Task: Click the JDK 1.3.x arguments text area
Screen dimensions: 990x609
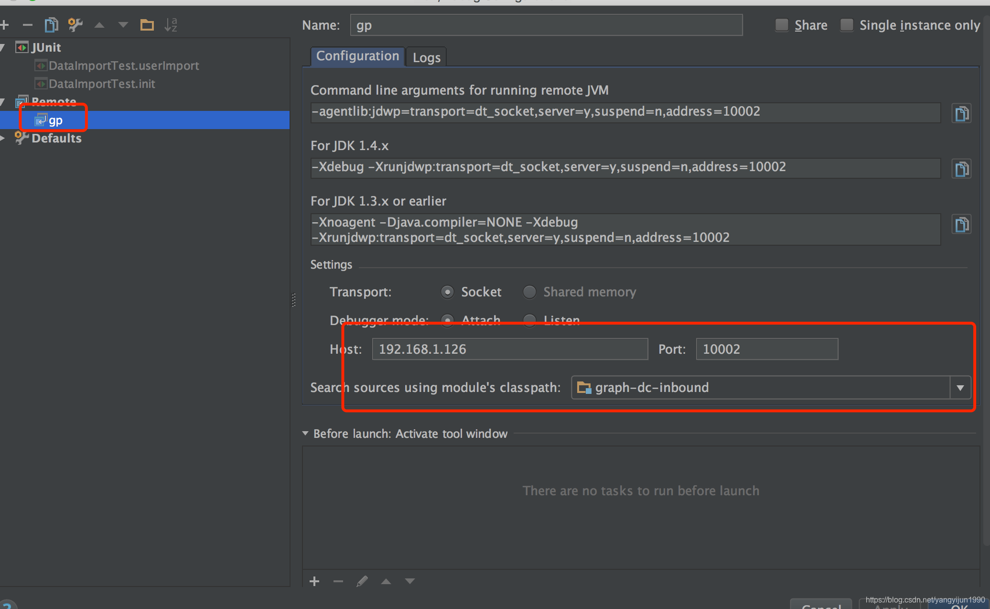Action: 625,229
